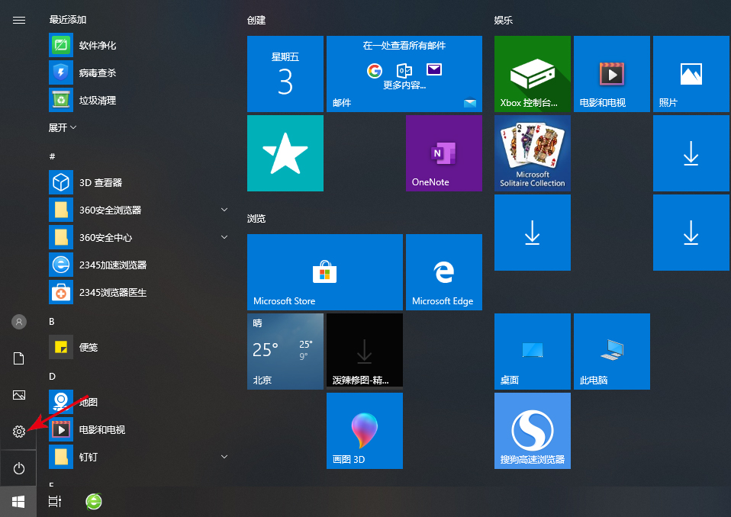The width and height of the screenshot is (731, 517).
Task: Launch 软件净化 from recently added
Action: click(x=139, y=45)
